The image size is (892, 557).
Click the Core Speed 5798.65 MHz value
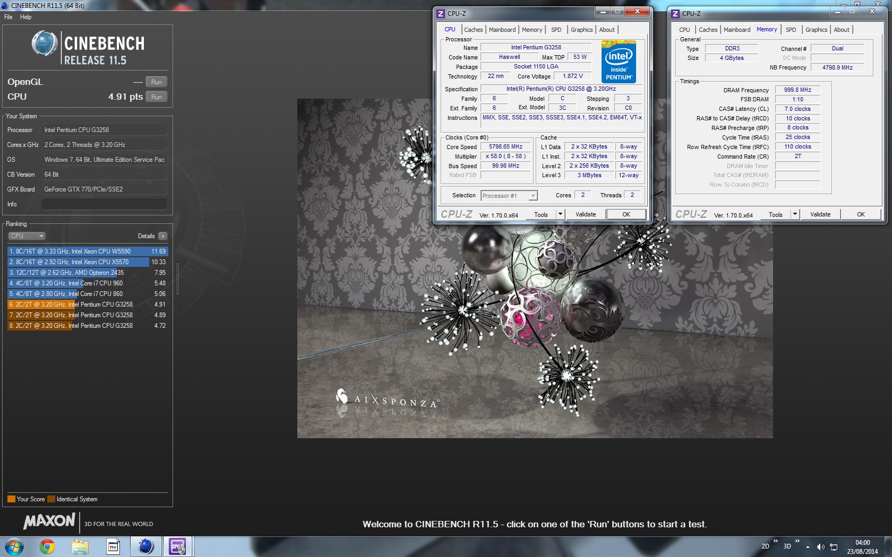505,147
